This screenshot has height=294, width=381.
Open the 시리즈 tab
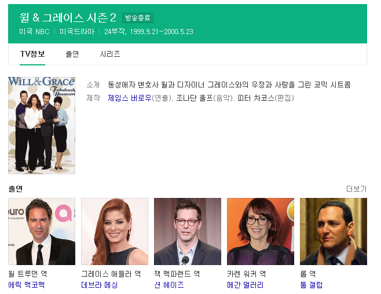(x=110, y=54)
